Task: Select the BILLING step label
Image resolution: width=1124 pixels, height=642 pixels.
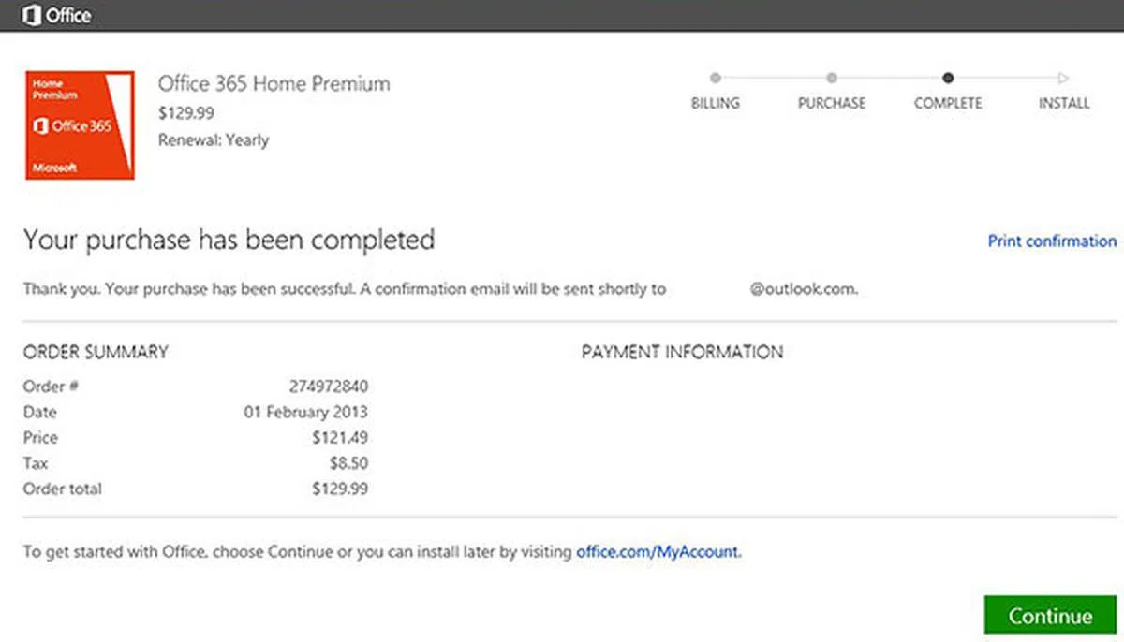Action: click(716, 104)
